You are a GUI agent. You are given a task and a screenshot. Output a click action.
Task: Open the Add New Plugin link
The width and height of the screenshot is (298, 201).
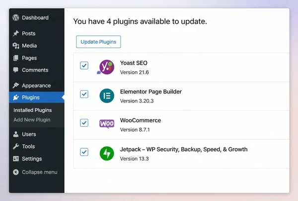[32, 120]
